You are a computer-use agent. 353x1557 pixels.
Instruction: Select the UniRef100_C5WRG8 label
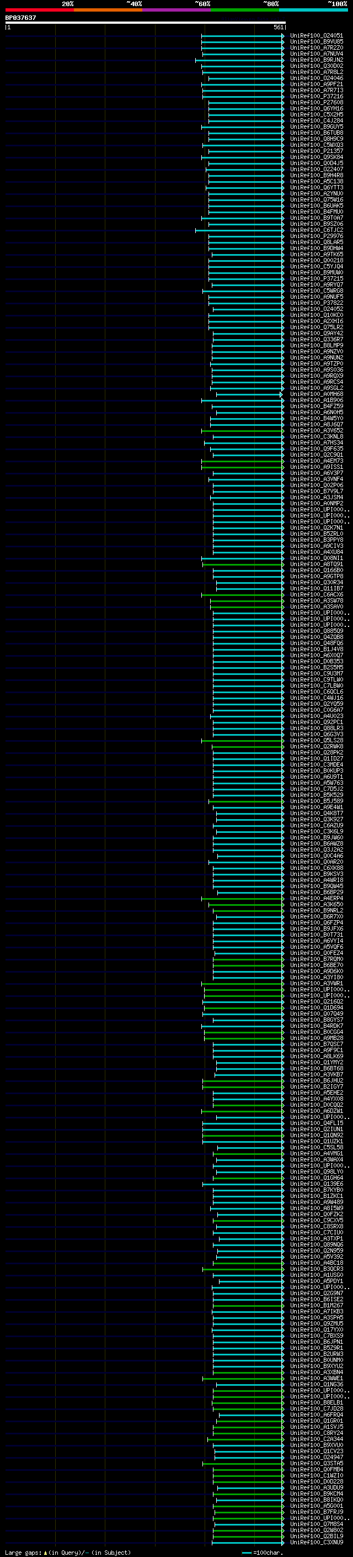(x=317, y=291)
